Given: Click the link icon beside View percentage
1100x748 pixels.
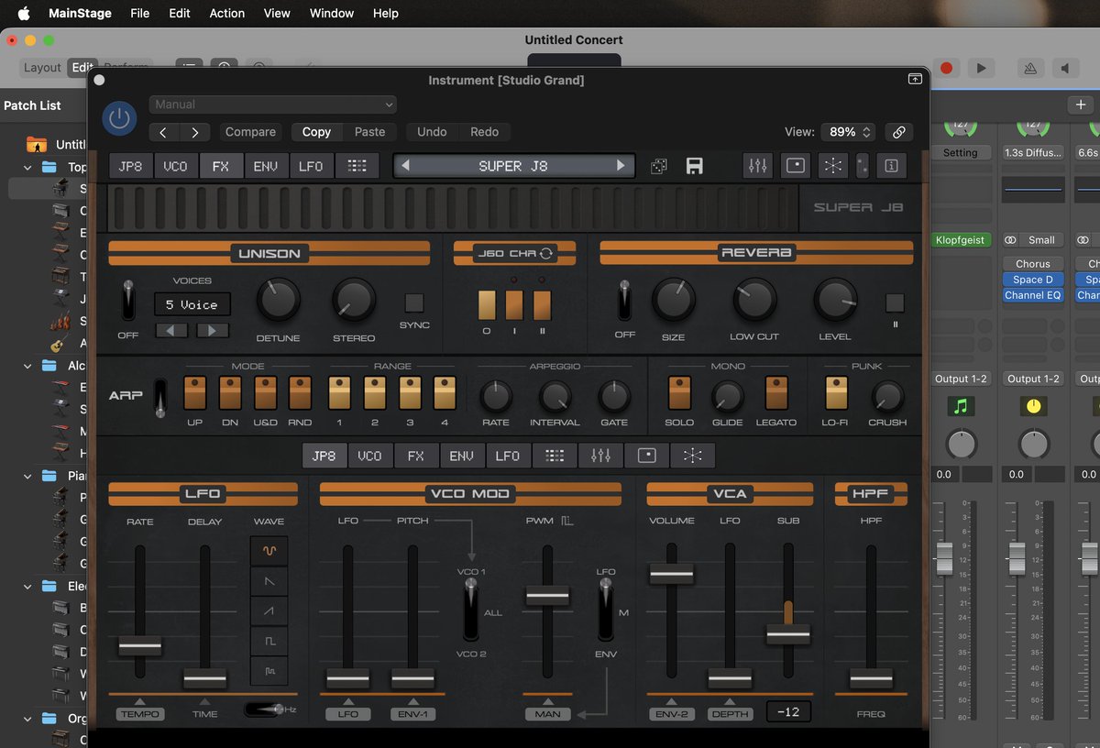Looking at the screenshot, I should pos(899,132).
